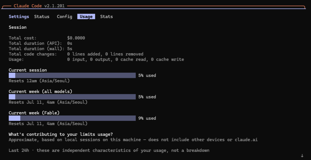
Task: Click the Session heading
Action: click(18, 27)
